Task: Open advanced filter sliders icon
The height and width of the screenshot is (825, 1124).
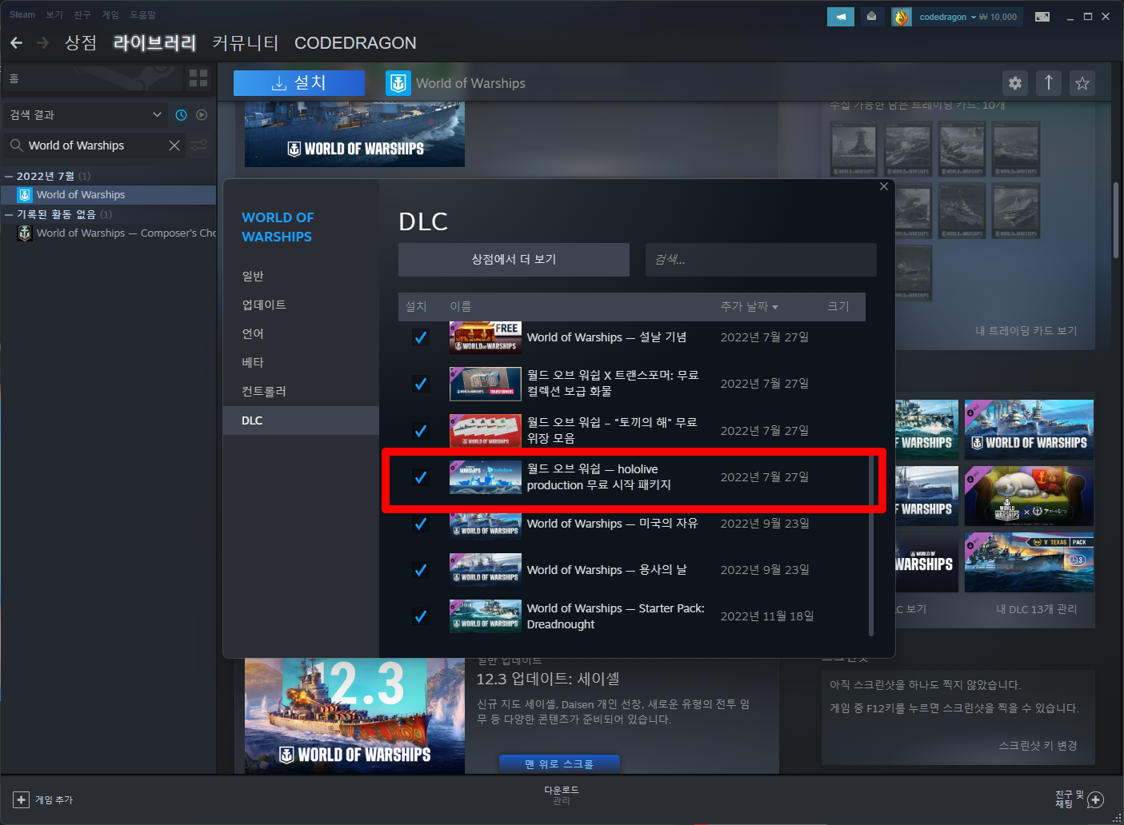Action: pos(198,145)
